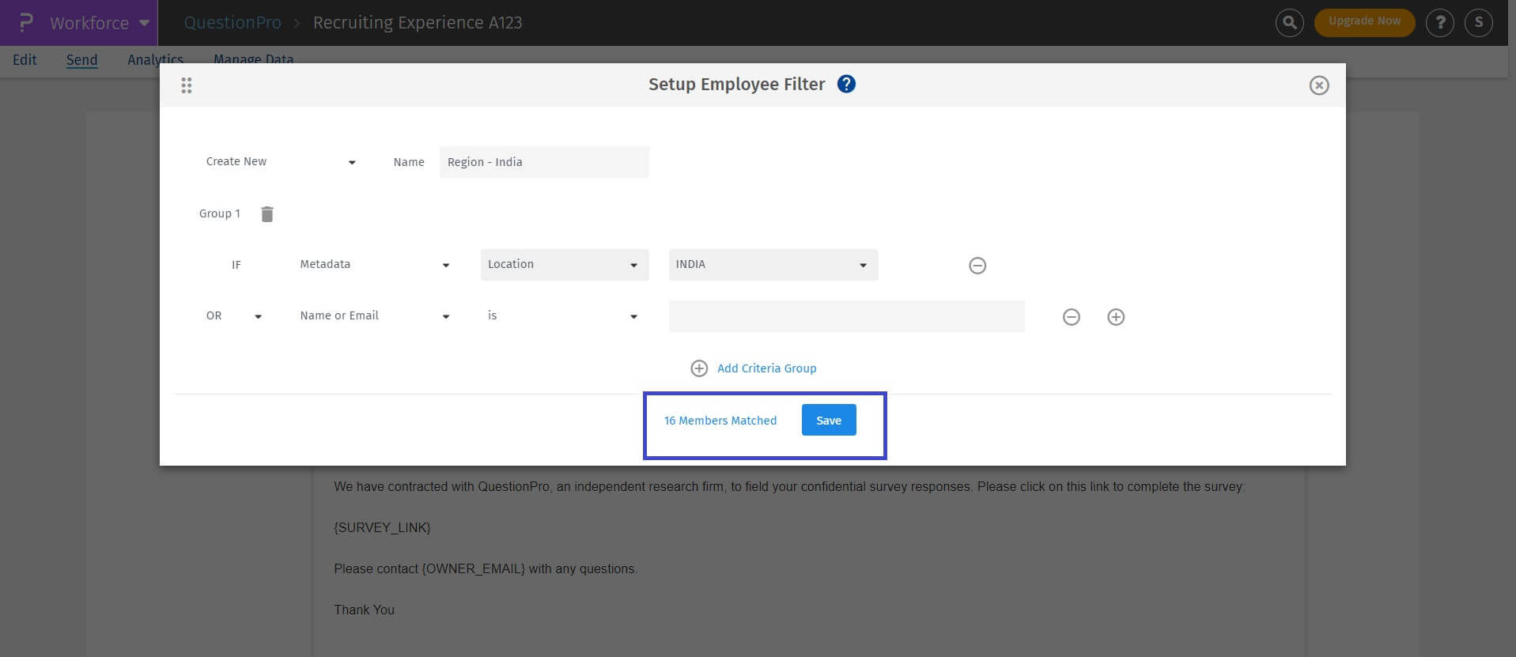Open the help question mark in top bar
The width and height of the screenshot is (1516, 657).
point(1440,23)
